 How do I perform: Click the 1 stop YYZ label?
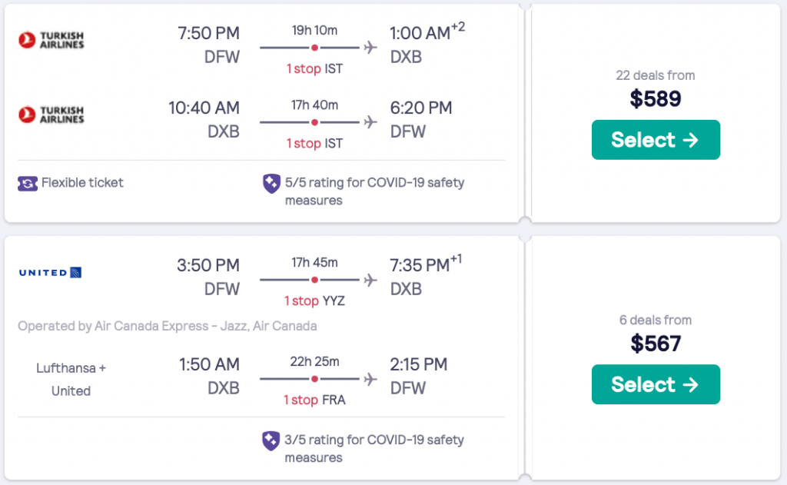(314, 301)
